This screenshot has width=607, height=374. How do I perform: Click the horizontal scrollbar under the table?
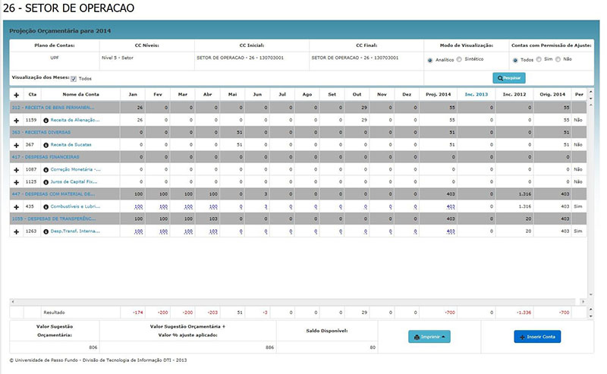(297, 302)
